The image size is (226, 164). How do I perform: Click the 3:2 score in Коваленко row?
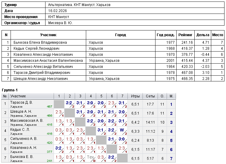pyautogui.click(x=58, y=148)
